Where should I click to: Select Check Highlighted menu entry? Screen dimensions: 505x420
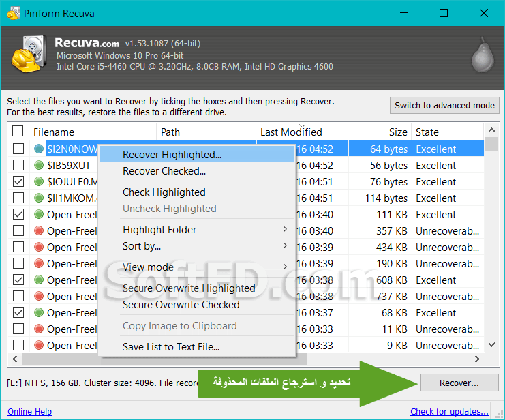tap(197, 192)
